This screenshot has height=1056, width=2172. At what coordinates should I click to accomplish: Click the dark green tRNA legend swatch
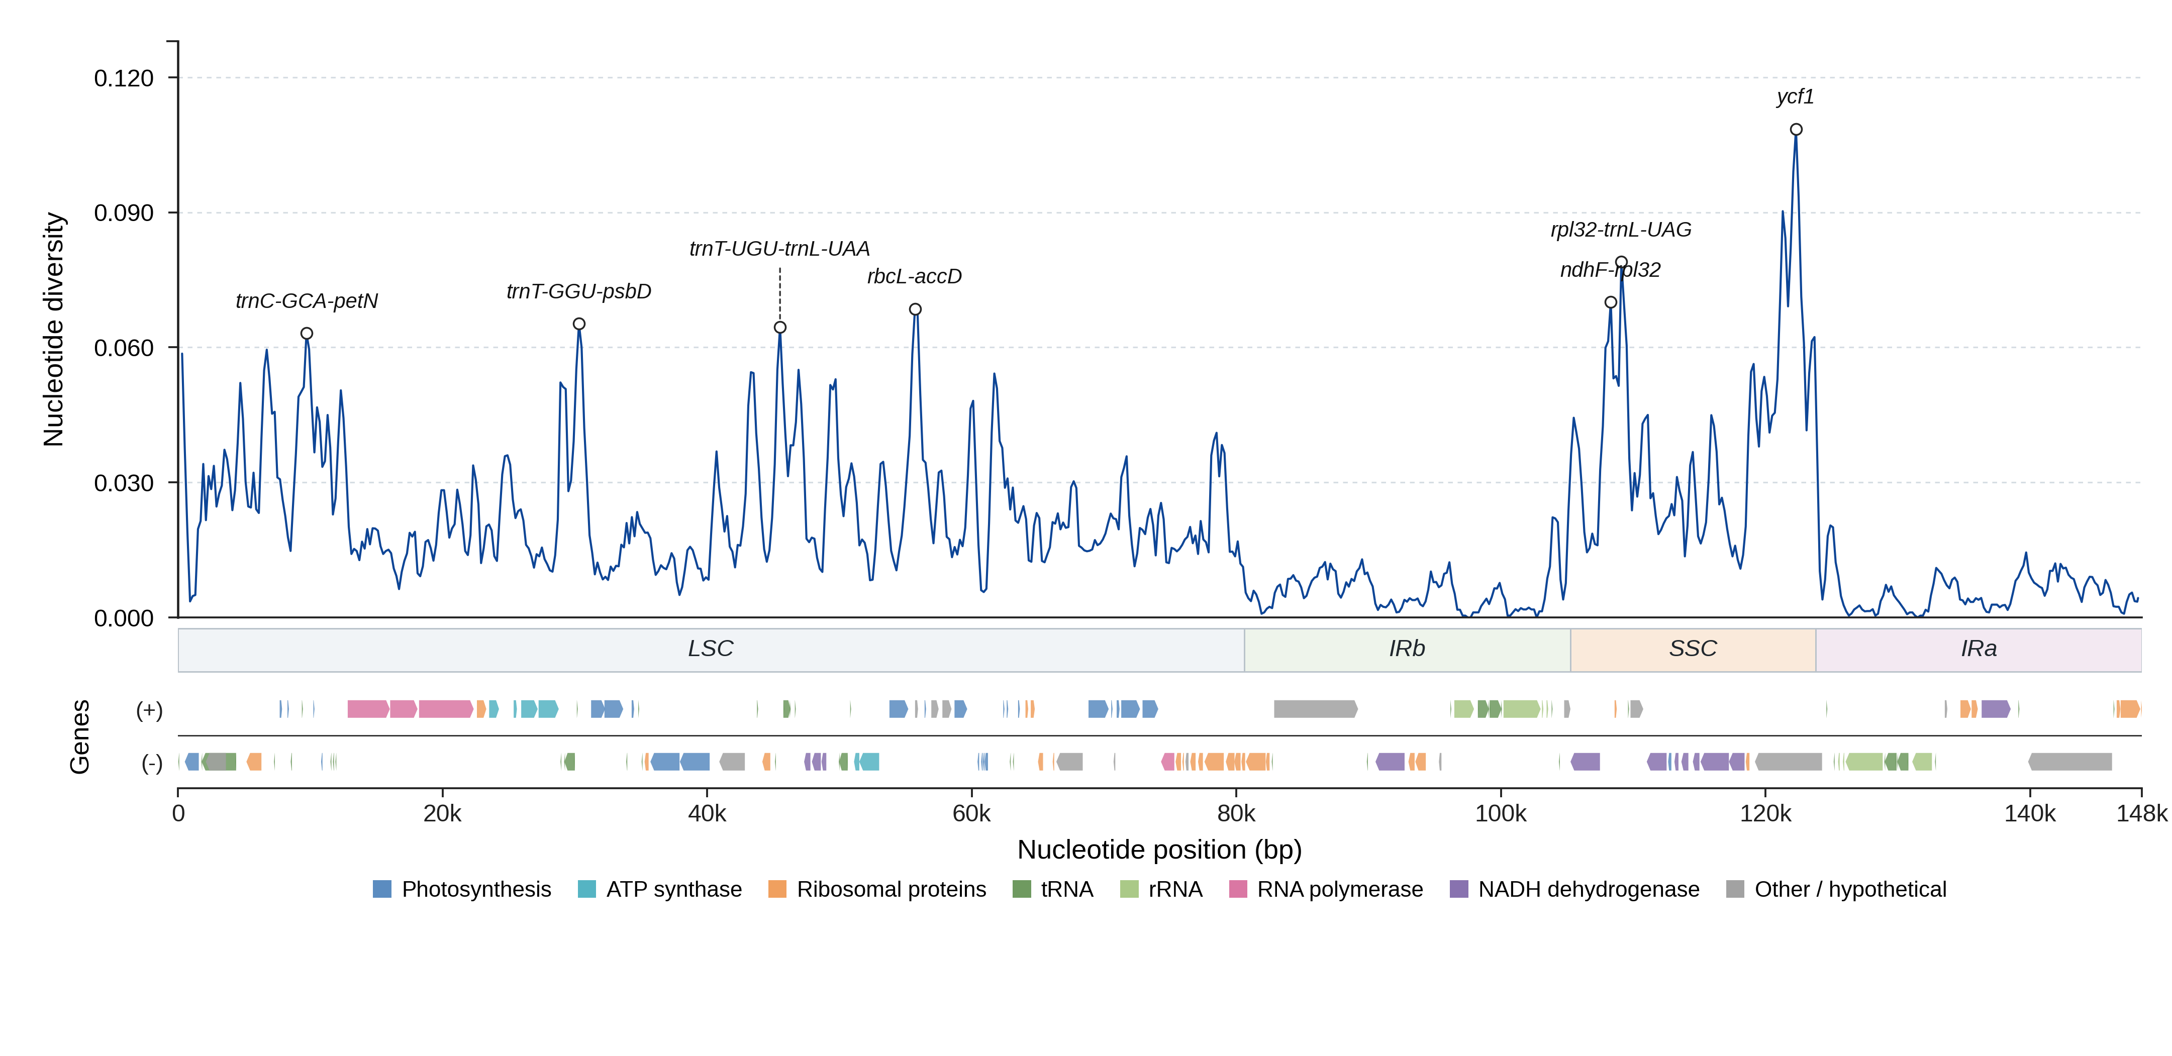1021,889
